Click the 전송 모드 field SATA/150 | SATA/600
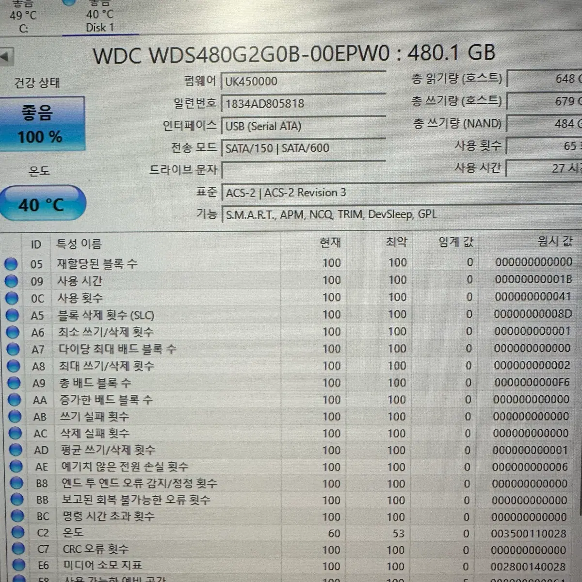 tap(303, 148)
